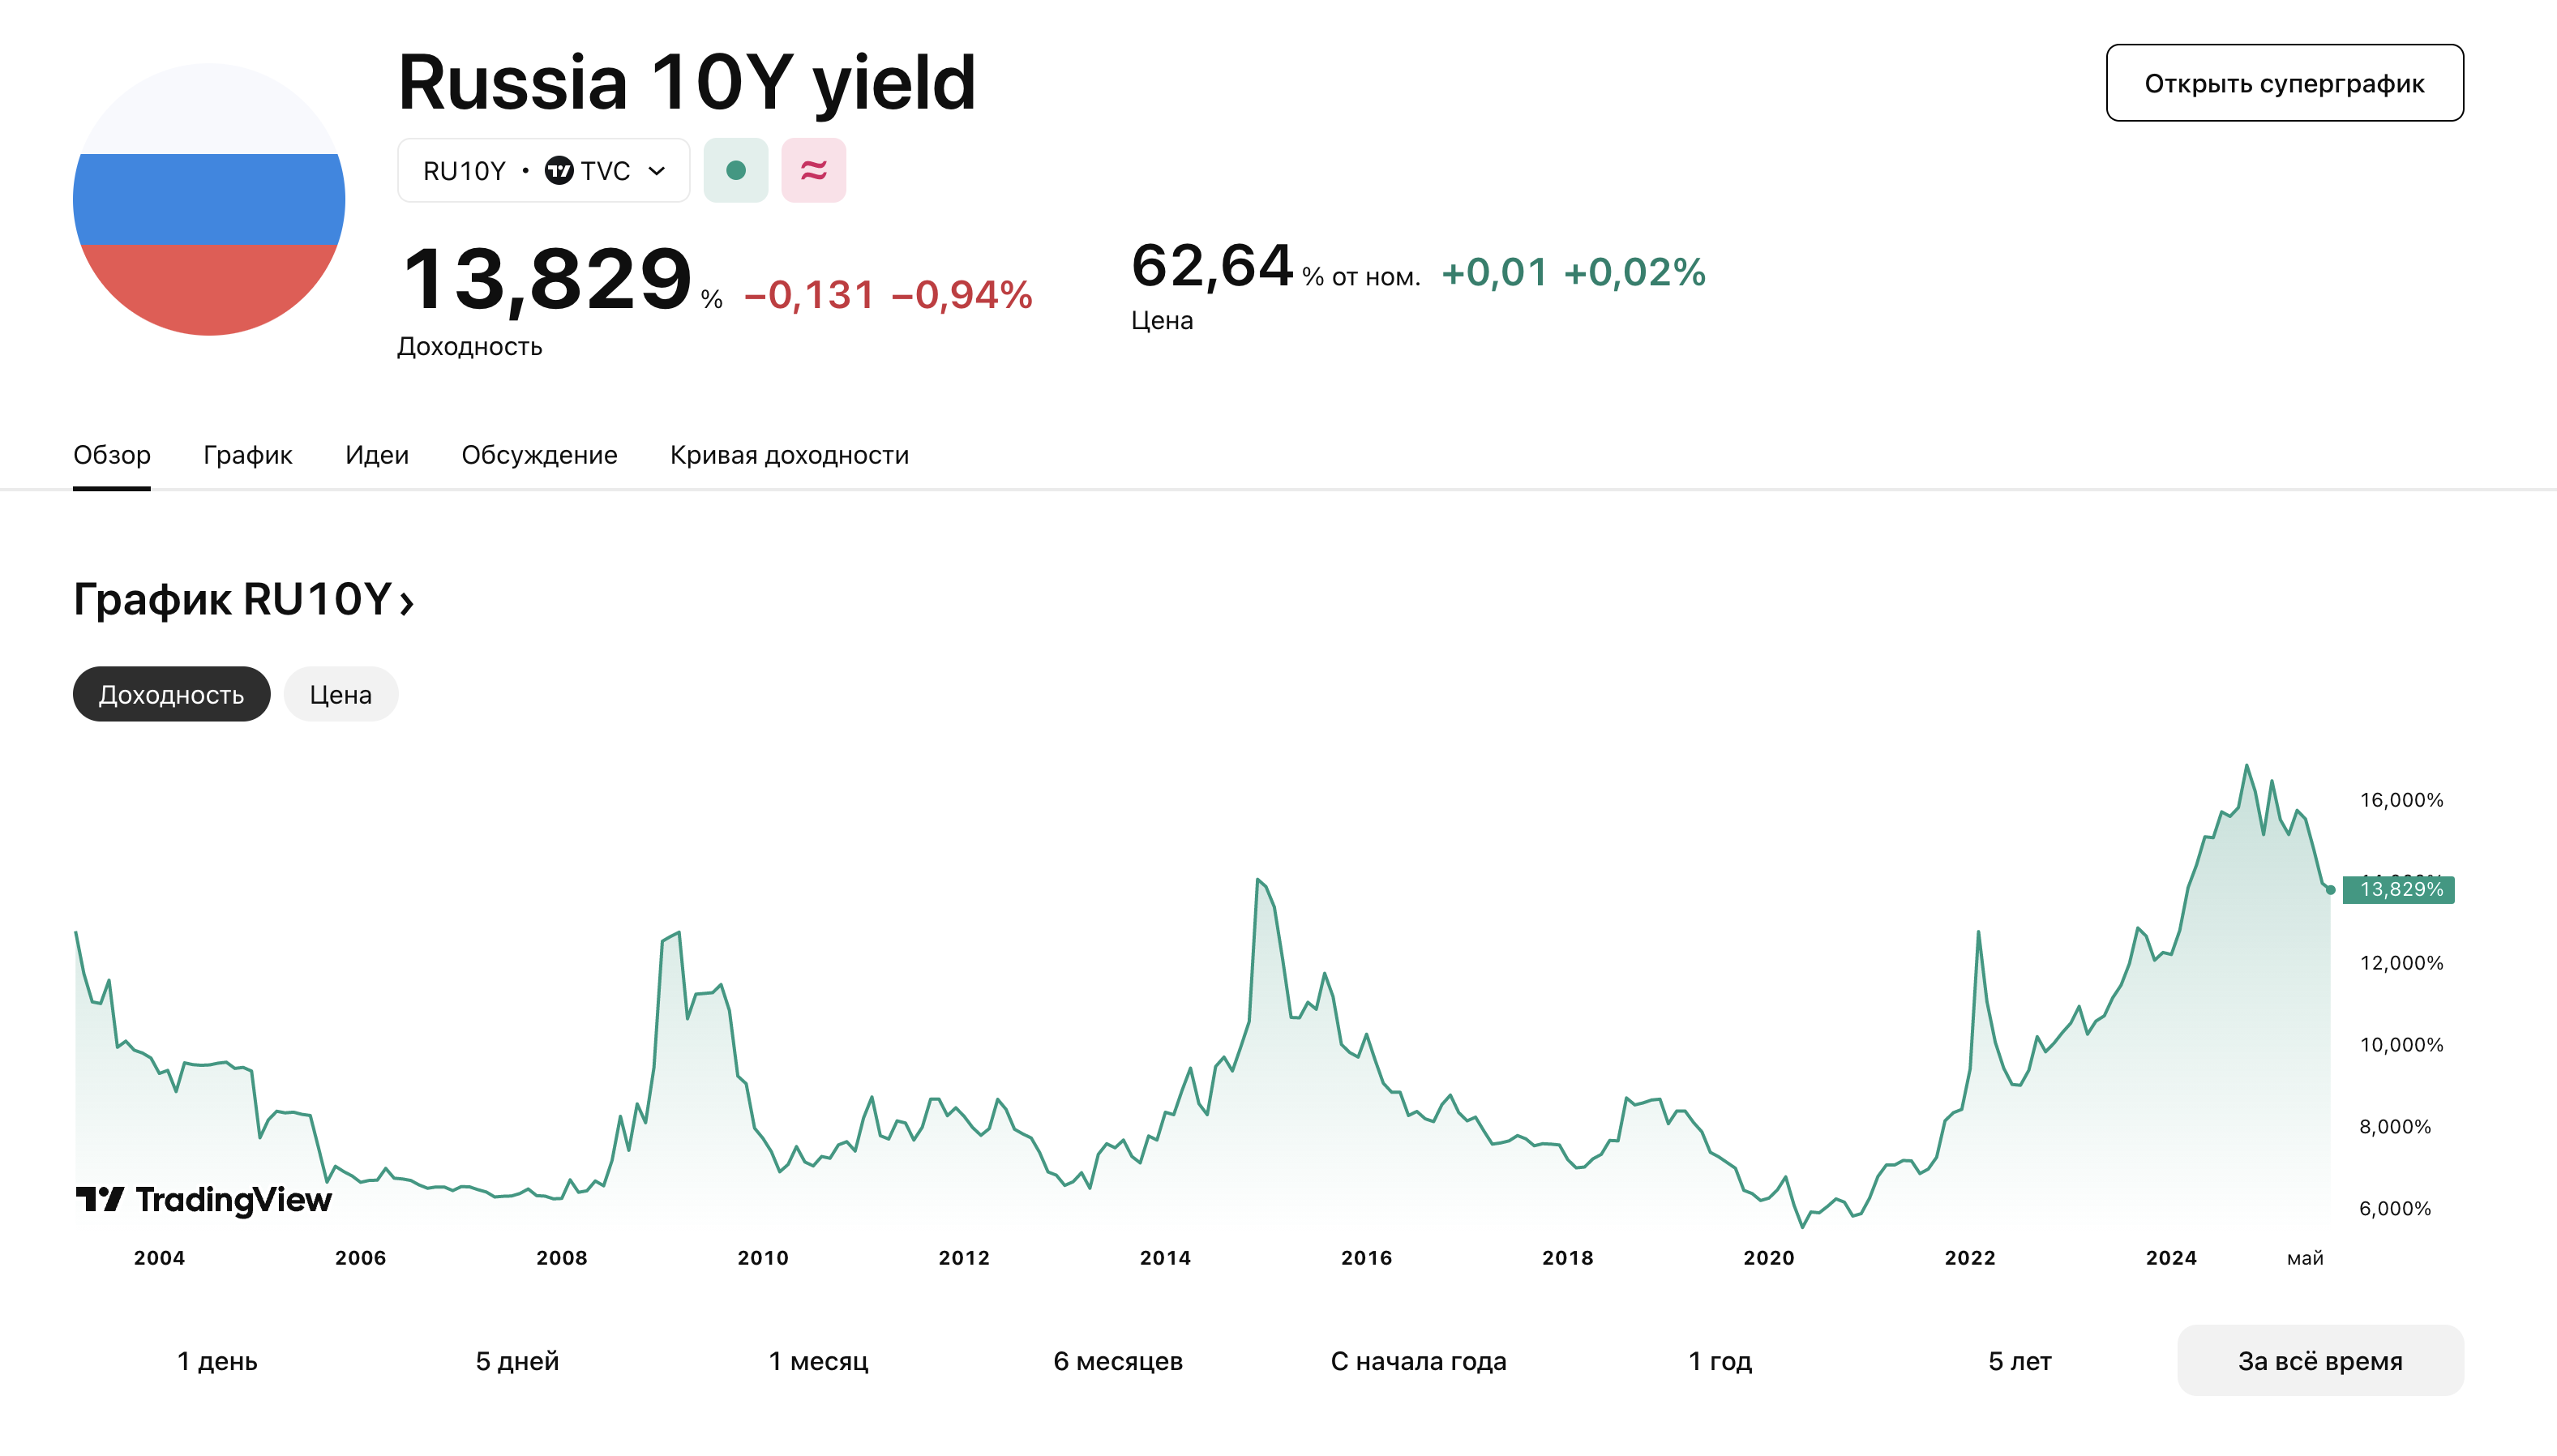
Task: Go to the Кривая доходности tab
Action: [x=789, y=455]
